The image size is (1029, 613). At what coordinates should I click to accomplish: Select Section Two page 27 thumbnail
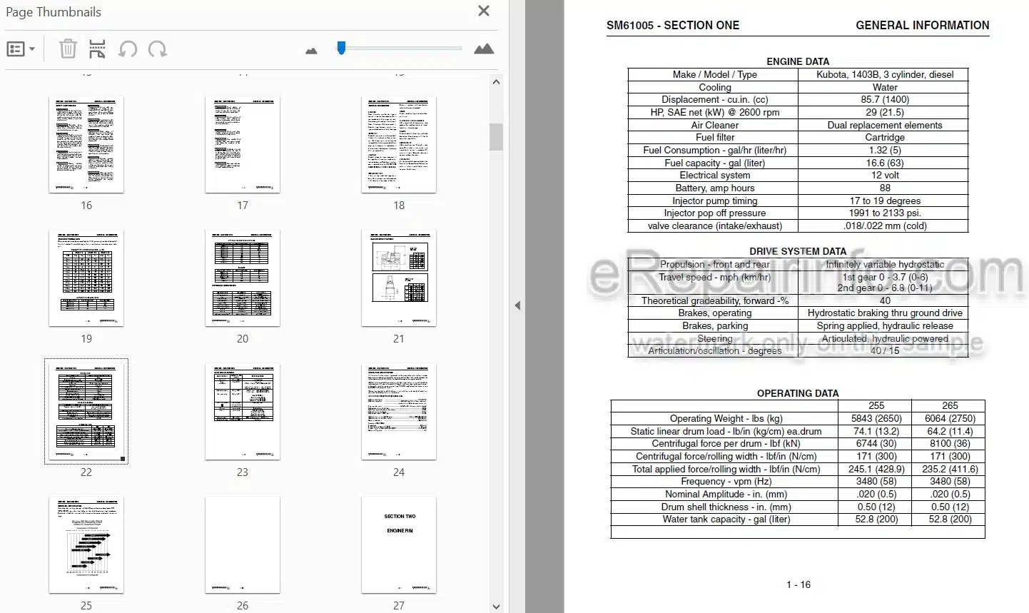pyautogui.click(x=399, y=545)
